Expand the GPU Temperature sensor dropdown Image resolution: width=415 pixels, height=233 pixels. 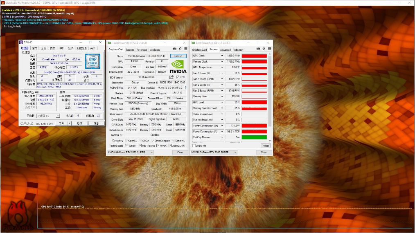click(x=222, y=67)
